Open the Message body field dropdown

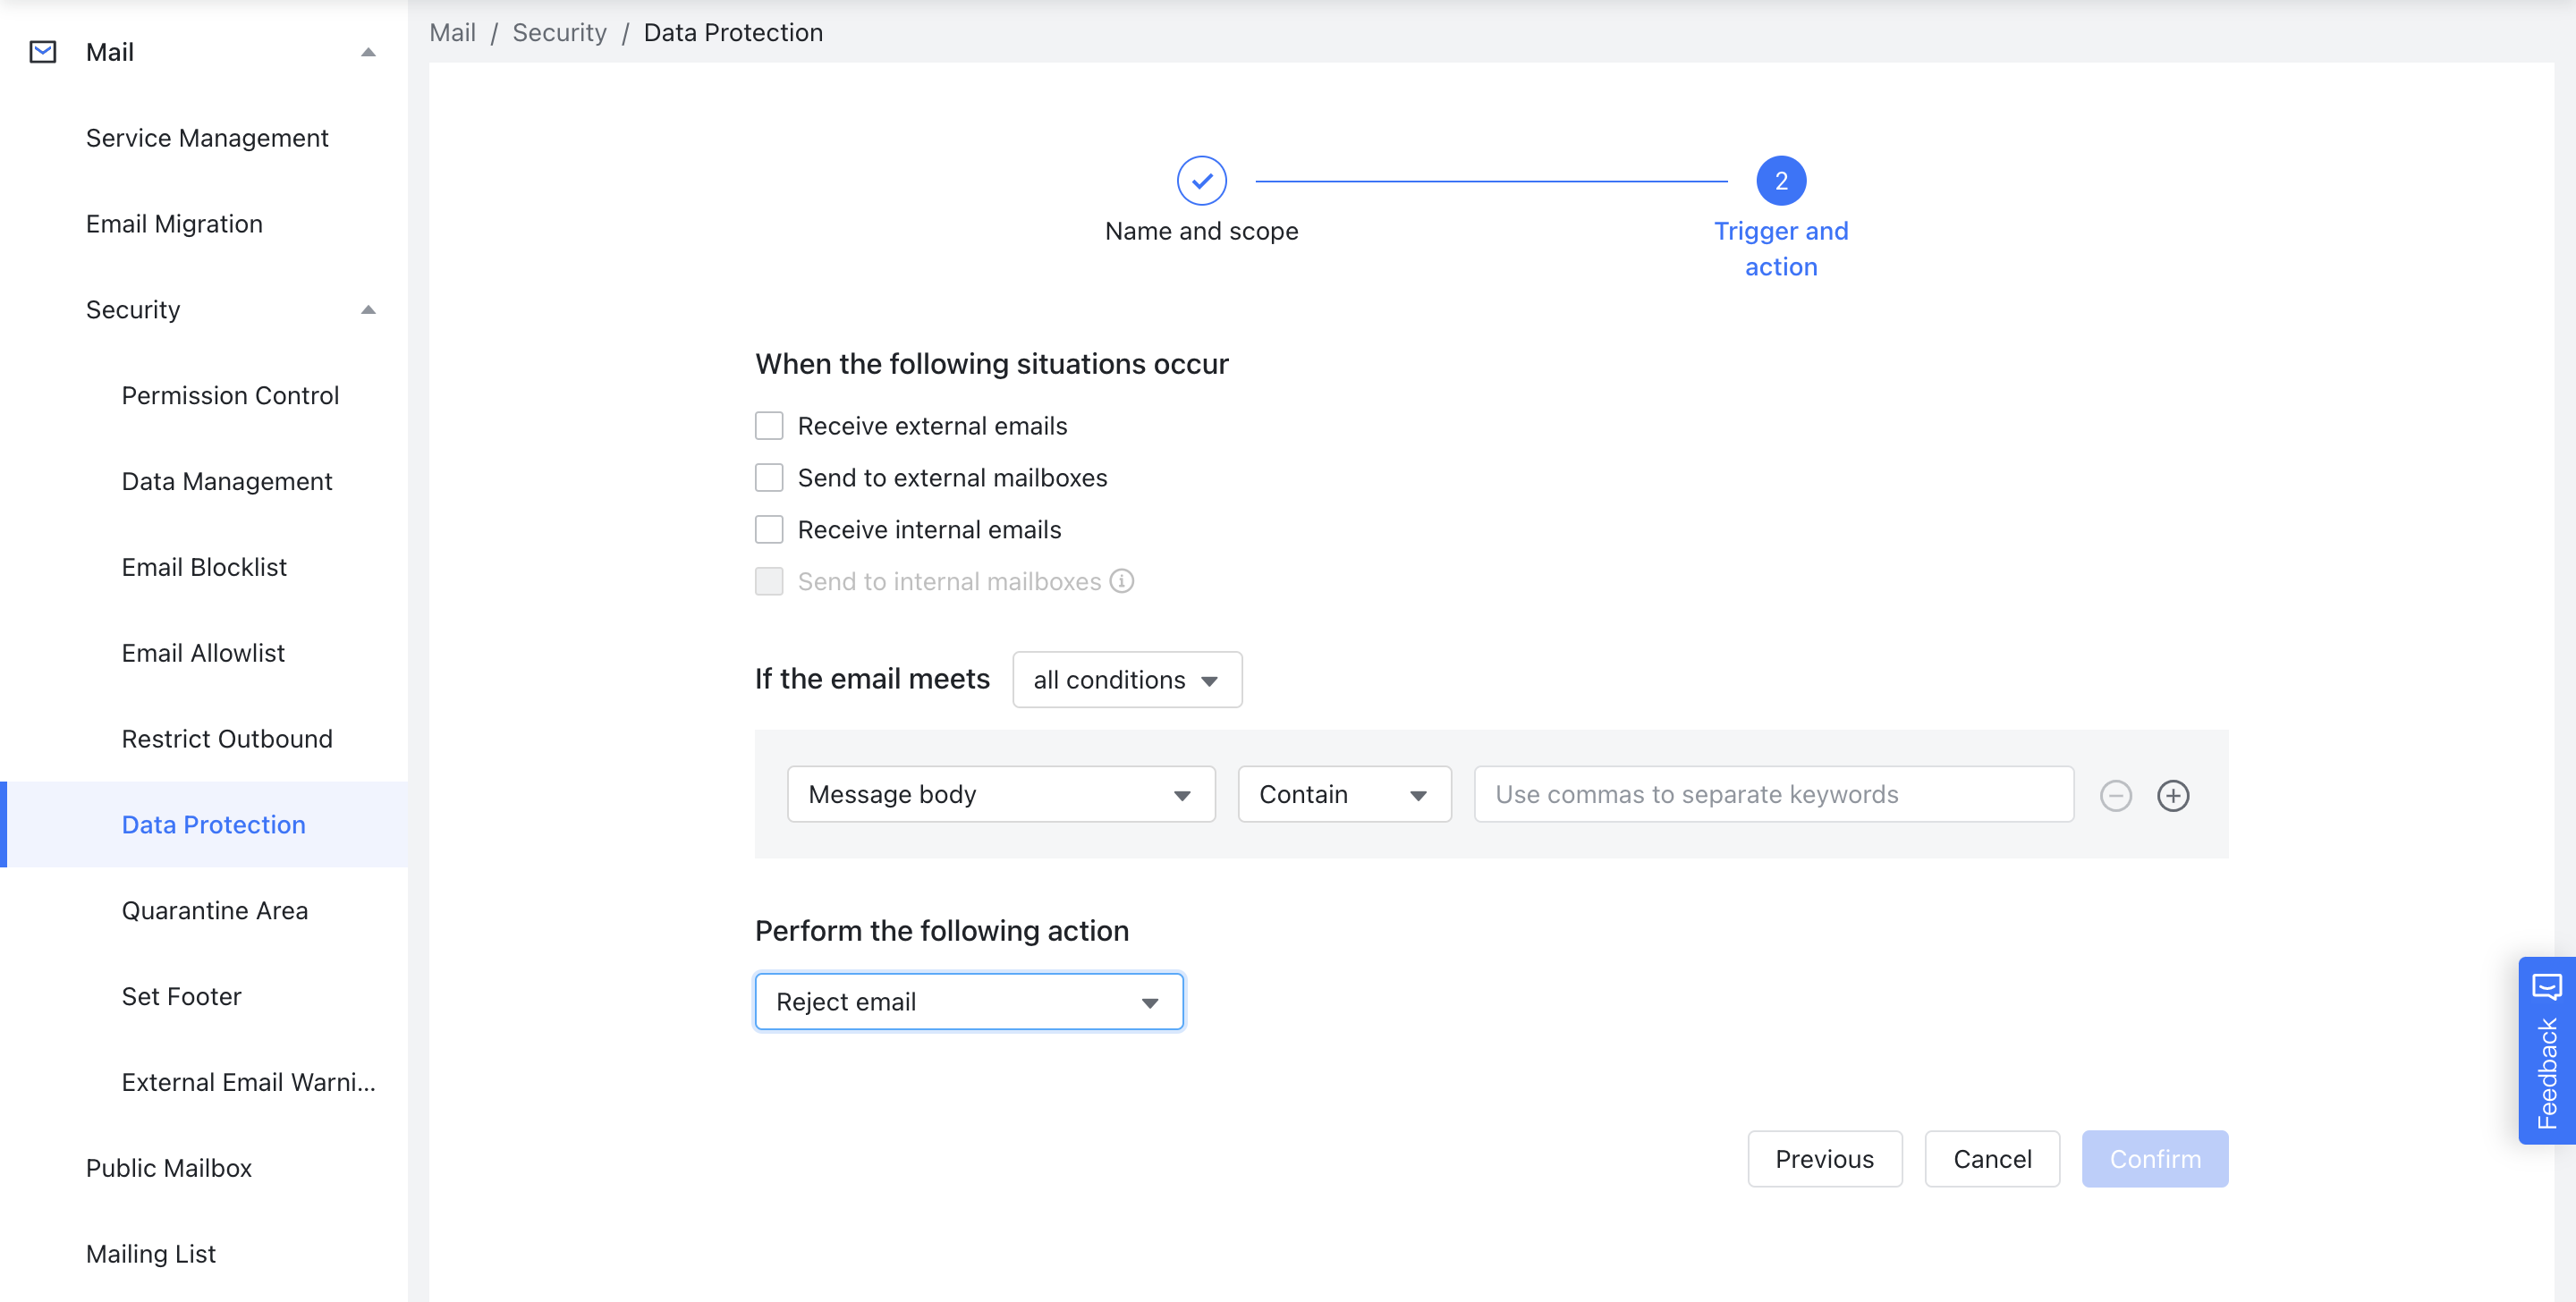(1000, 794)
